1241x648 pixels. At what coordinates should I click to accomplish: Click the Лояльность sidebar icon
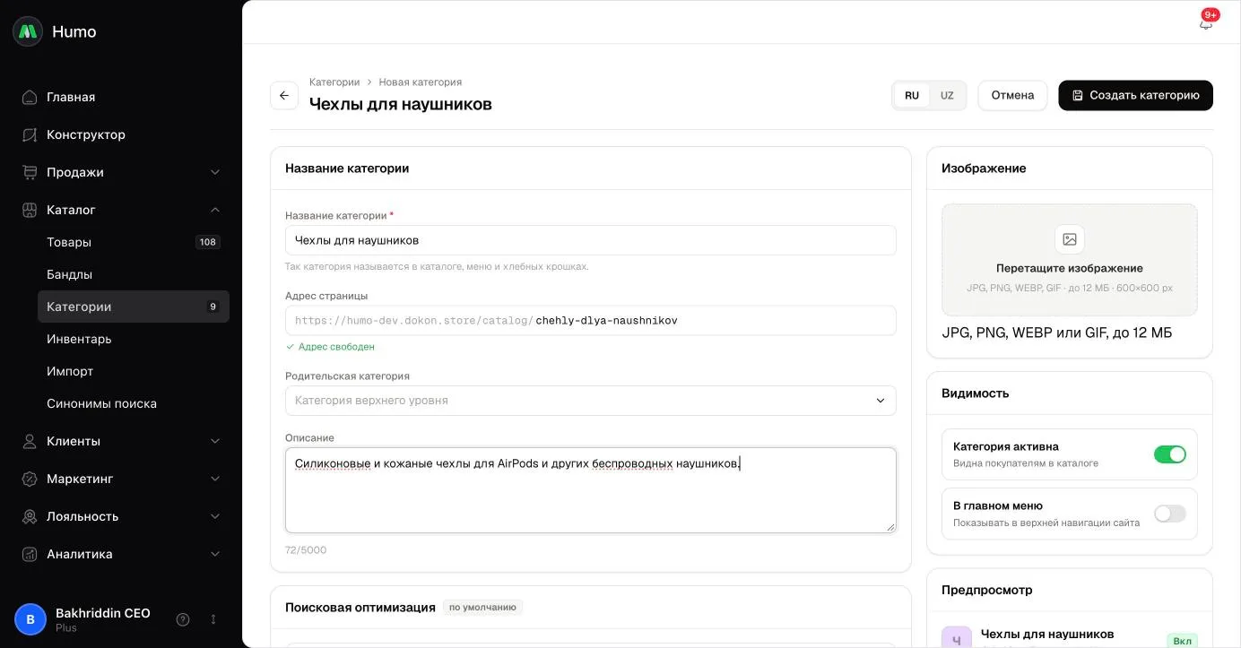click(x=30, y=516)
